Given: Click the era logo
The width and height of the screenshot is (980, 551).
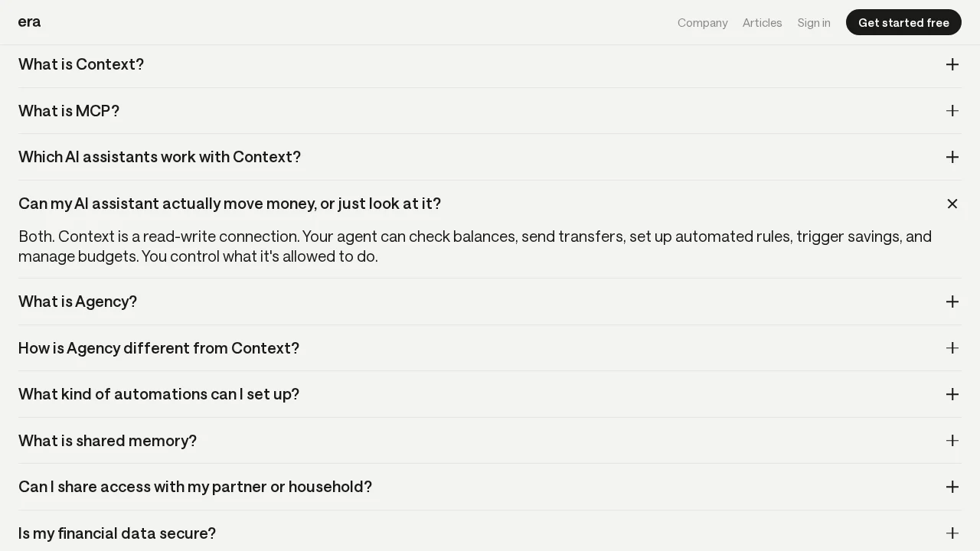Looking at the screenshot, I should 29,22.
